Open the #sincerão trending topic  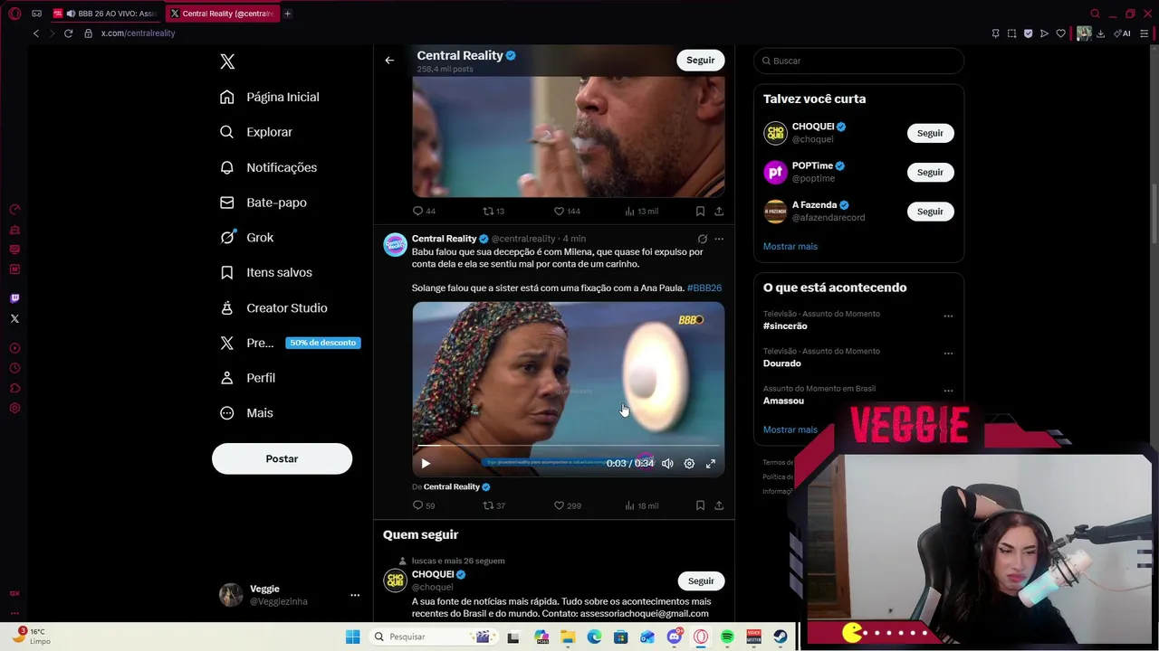pyautogui.click(x=785, y=325)
